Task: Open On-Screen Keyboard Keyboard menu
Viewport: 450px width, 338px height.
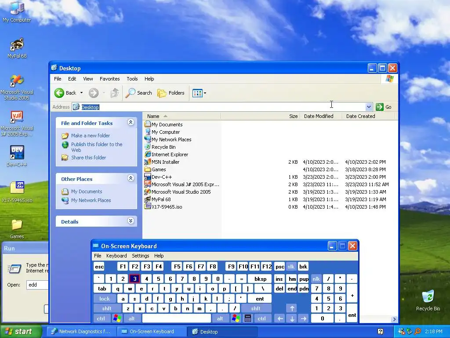Action: click(116, 256)
